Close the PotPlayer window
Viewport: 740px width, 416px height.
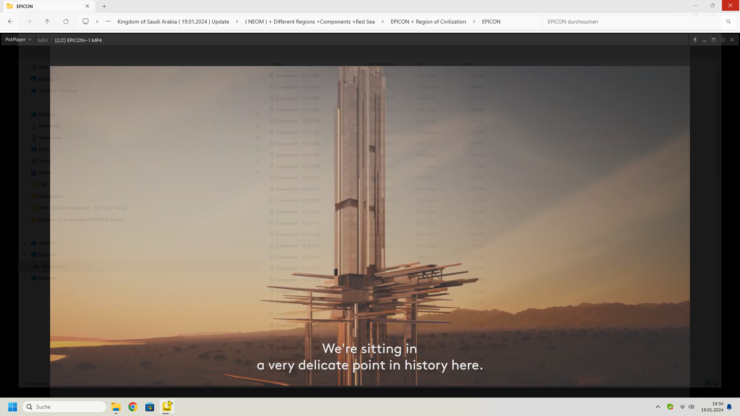pos(732,40)
